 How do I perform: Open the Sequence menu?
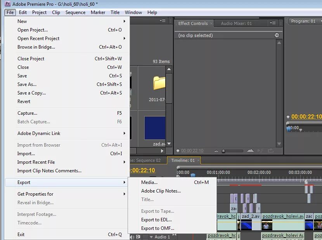[75, 12]
